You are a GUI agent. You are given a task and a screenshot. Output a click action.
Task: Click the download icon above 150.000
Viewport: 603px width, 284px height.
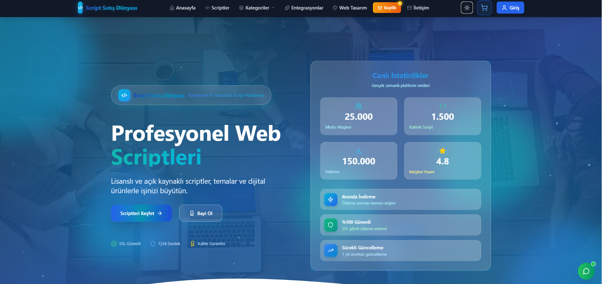(359, 151)
